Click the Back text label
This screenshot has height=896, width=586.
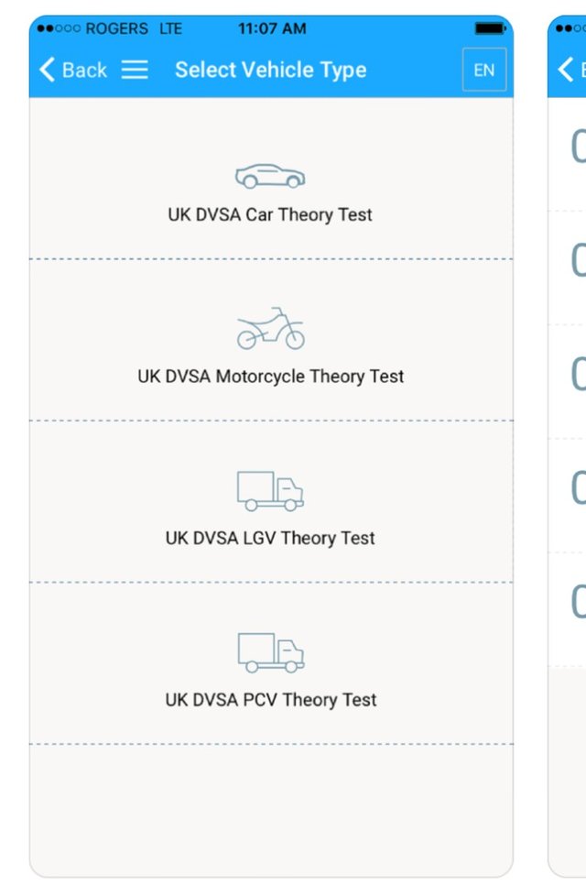tap(84, 71)
